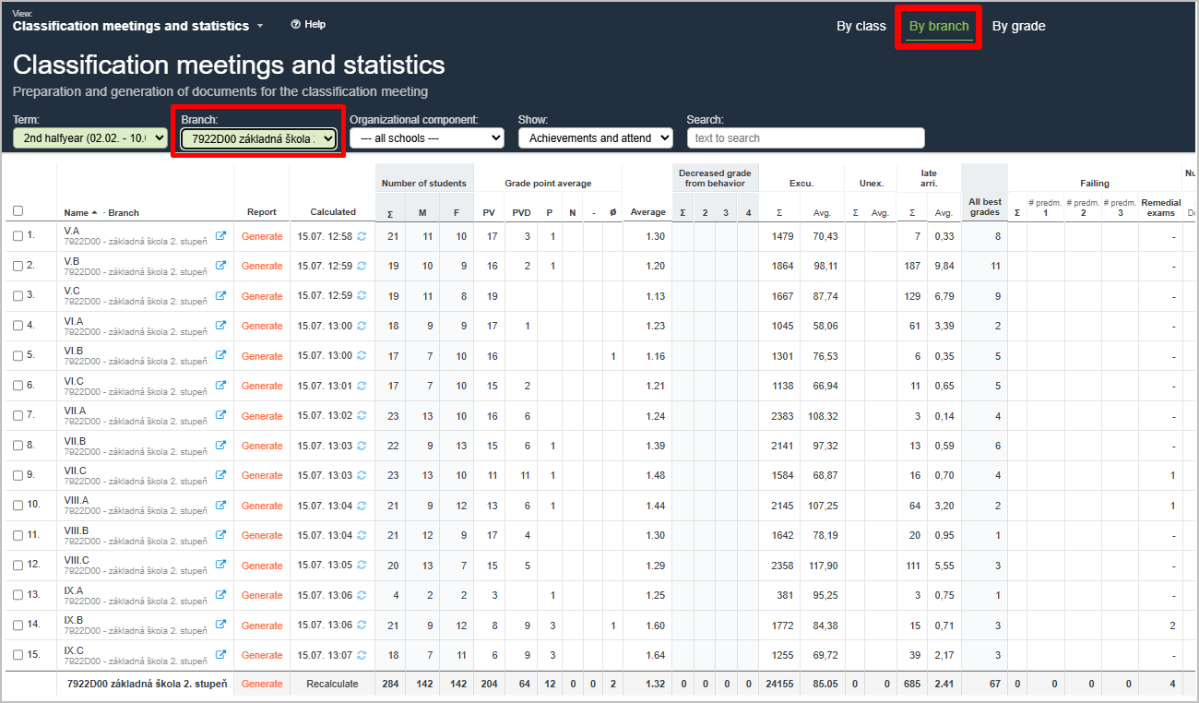Click Recalculate in the summary row
The height and width of the screenshot is (703, 1199).
[x=332, y=684]
